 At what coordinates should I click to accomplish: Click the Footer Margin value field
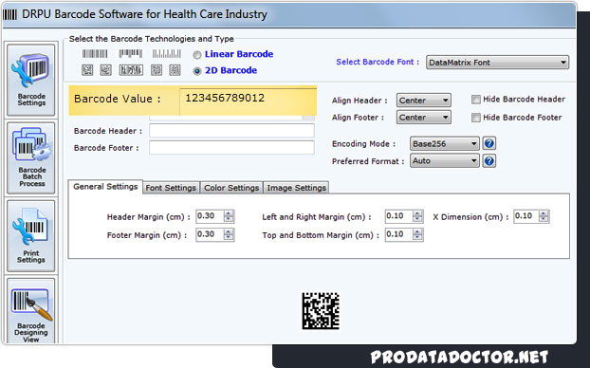(210, 234)
